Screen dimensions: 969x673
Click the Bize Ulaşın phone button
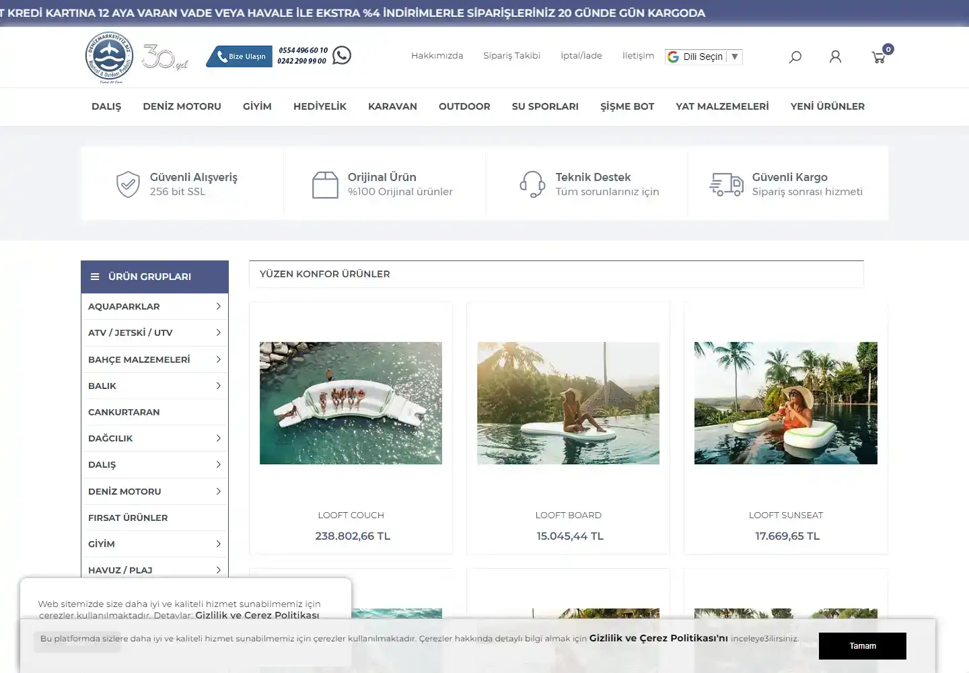click(x=240, y=57)
